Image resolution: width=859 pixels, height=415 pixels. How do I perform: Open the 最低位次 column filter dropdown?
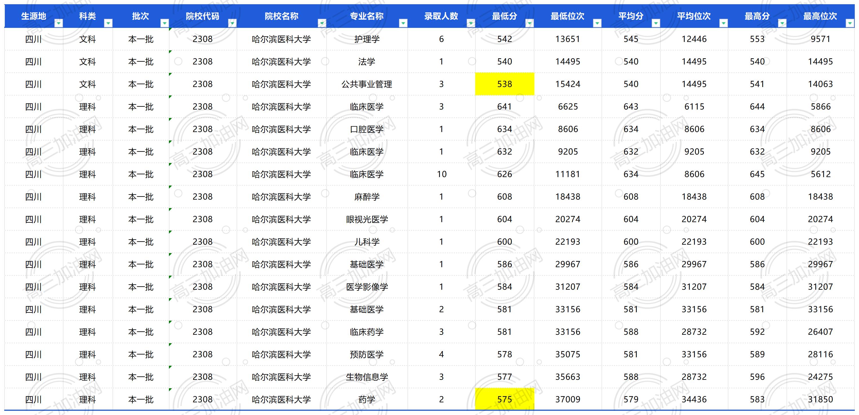pos(597,23)
